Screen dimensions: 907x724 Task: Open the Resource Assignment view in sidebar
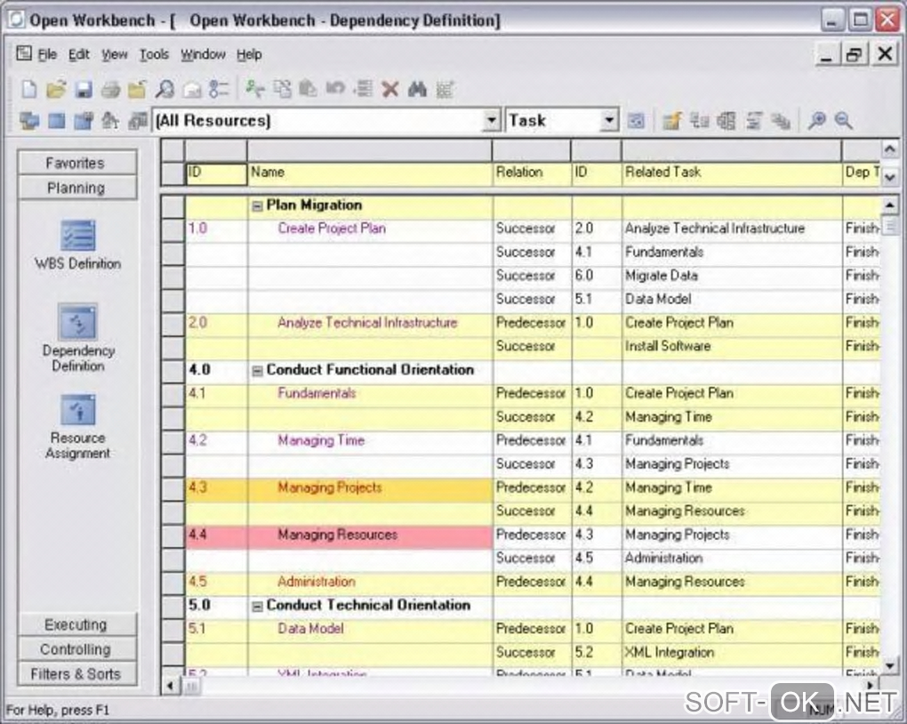(x=78, y=427)
